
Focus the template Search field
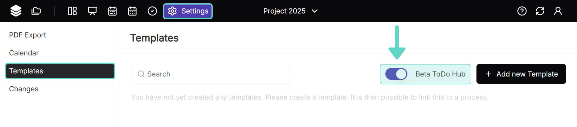click(x=211, y=74)
